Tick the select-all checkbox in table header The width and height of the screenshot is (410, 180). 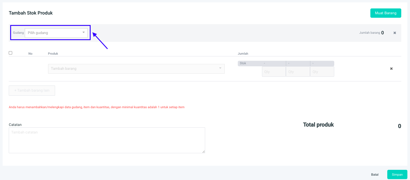coord(10,53)
